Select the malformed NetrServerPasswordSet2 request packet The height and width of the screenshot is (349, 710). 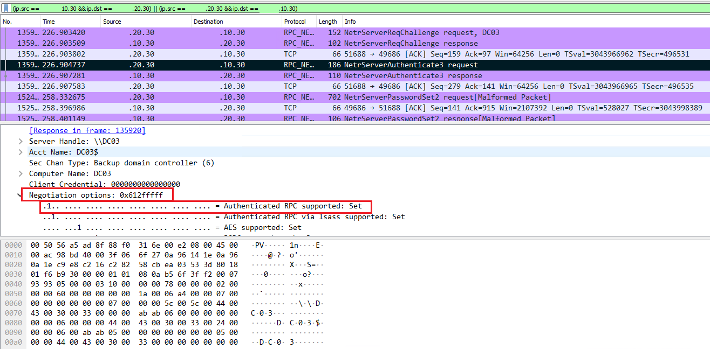tap(216, 97)
